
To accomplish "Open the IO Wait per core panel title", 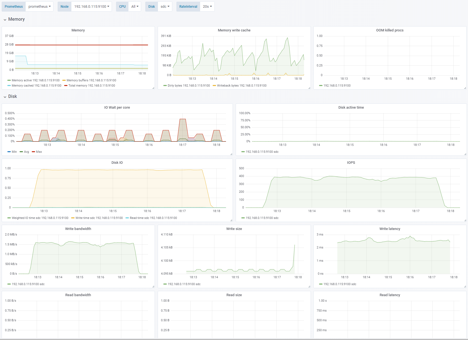I will click(x=117, y=108).
